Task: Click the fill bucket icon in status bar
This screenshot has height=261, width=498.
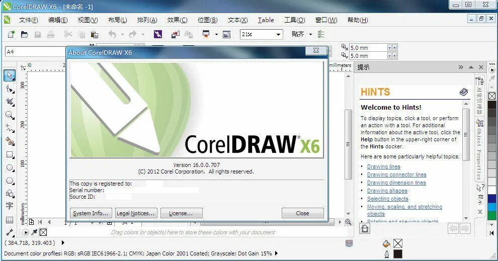Action: point(386,243)
